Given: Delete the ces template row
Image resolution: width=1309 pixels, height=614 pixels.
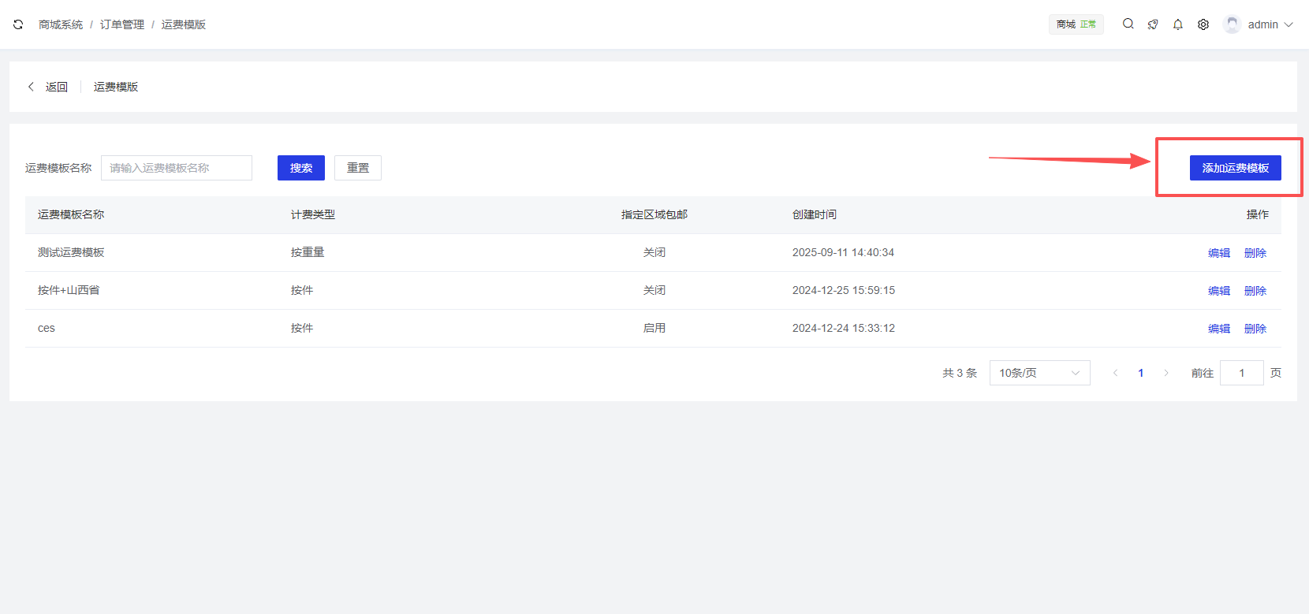Looking at the screenshot, I should pyautogui.click(x=1255, y=329).
